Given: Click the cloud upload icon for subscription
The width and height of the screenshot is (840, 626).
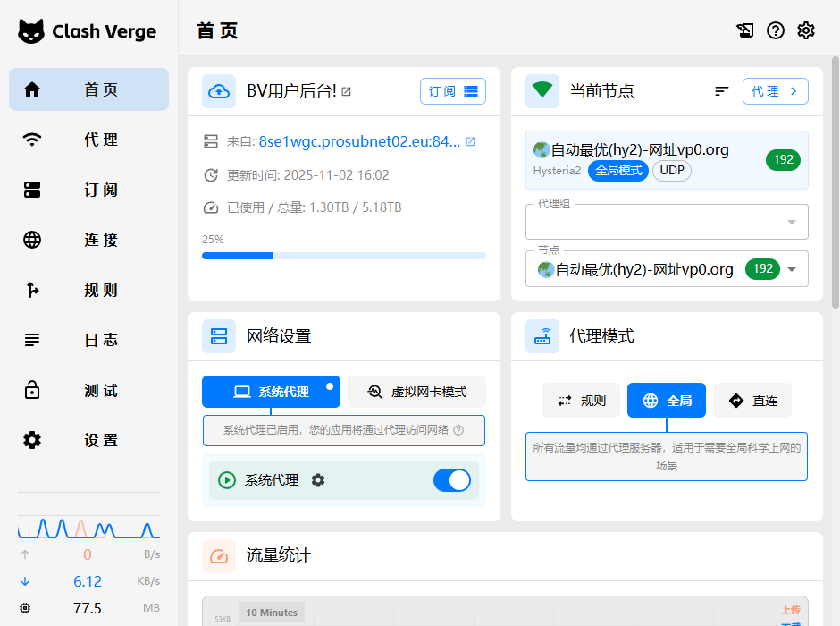Looking at the screenshot, I should click(x=219, y=91).
